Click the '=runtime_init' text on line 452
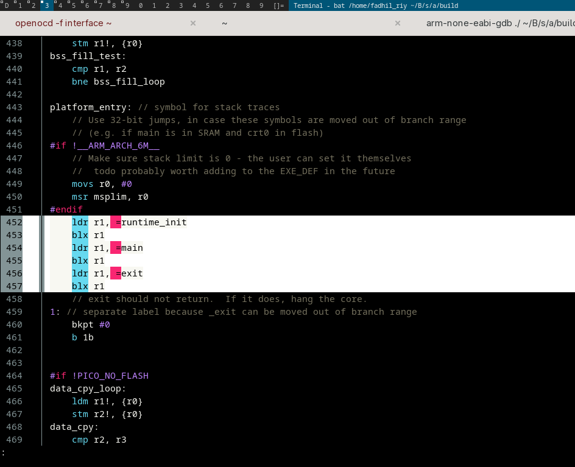 coord(151,222)
